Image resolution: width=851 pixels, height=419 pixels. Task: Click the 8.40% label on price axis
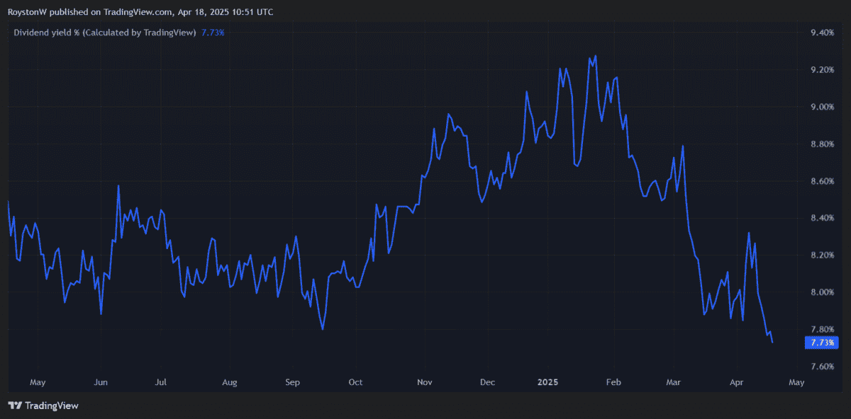click(823, 218)
